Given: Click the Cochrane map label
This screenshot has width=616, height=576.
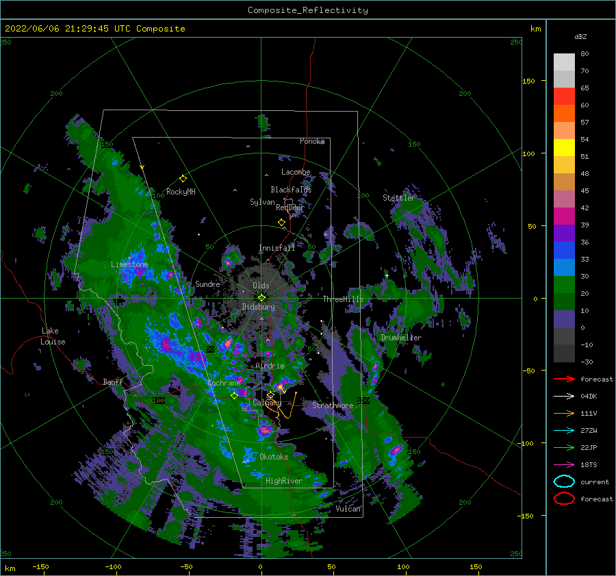Looking at the screenshot, I should (x=224, y=383).
